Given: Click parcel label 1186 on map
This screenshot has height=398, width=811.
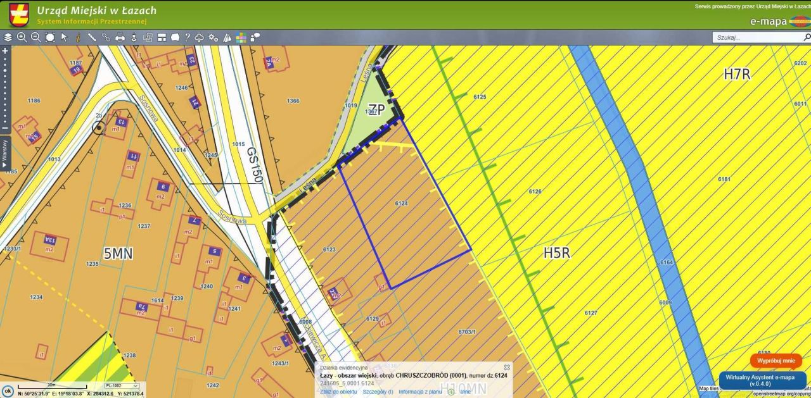Looking at the screenshot, I should coord(34,101).
